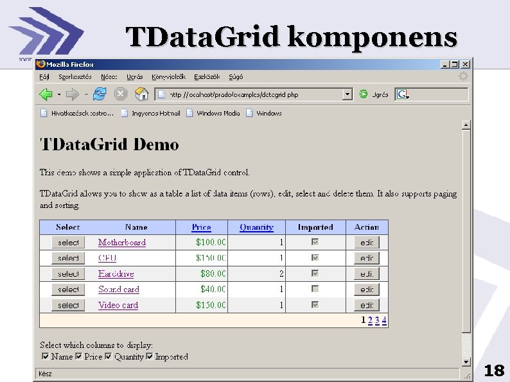Uncheck the Price column display checkbox

tap(79, 356)
